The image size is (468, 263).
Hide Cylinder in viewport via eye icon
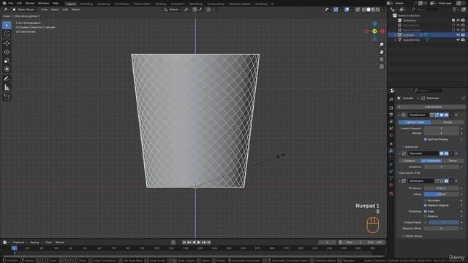click(x=458, y=35)
